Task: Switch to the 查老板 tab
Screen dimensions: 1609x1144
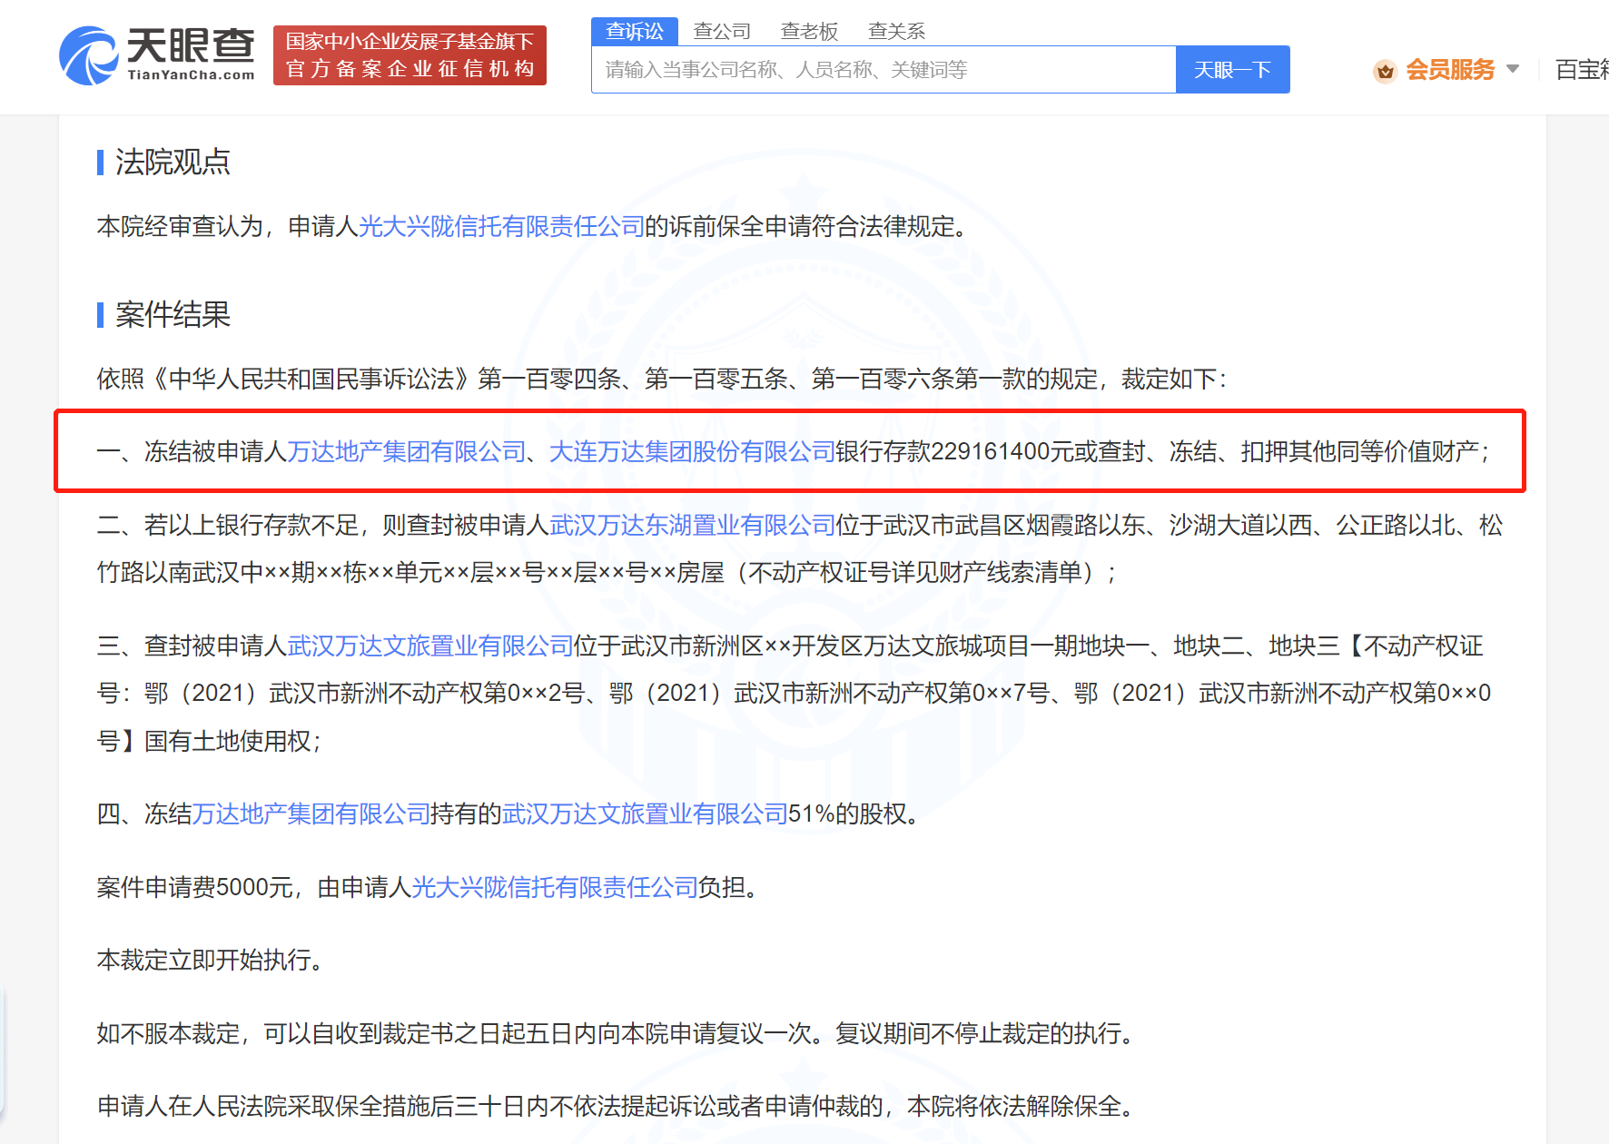Action: (x=809, y=31)
